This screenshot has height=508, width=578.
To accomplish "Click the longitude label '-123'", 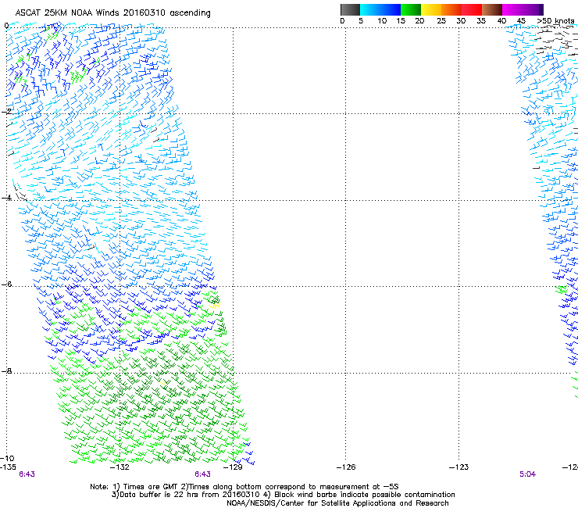I will (x=458, y=467).
